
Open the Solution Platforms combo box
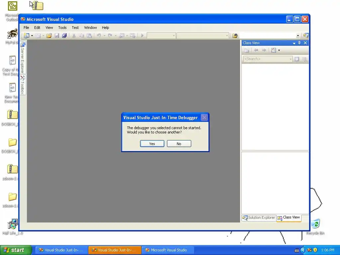tap(203, 36)
